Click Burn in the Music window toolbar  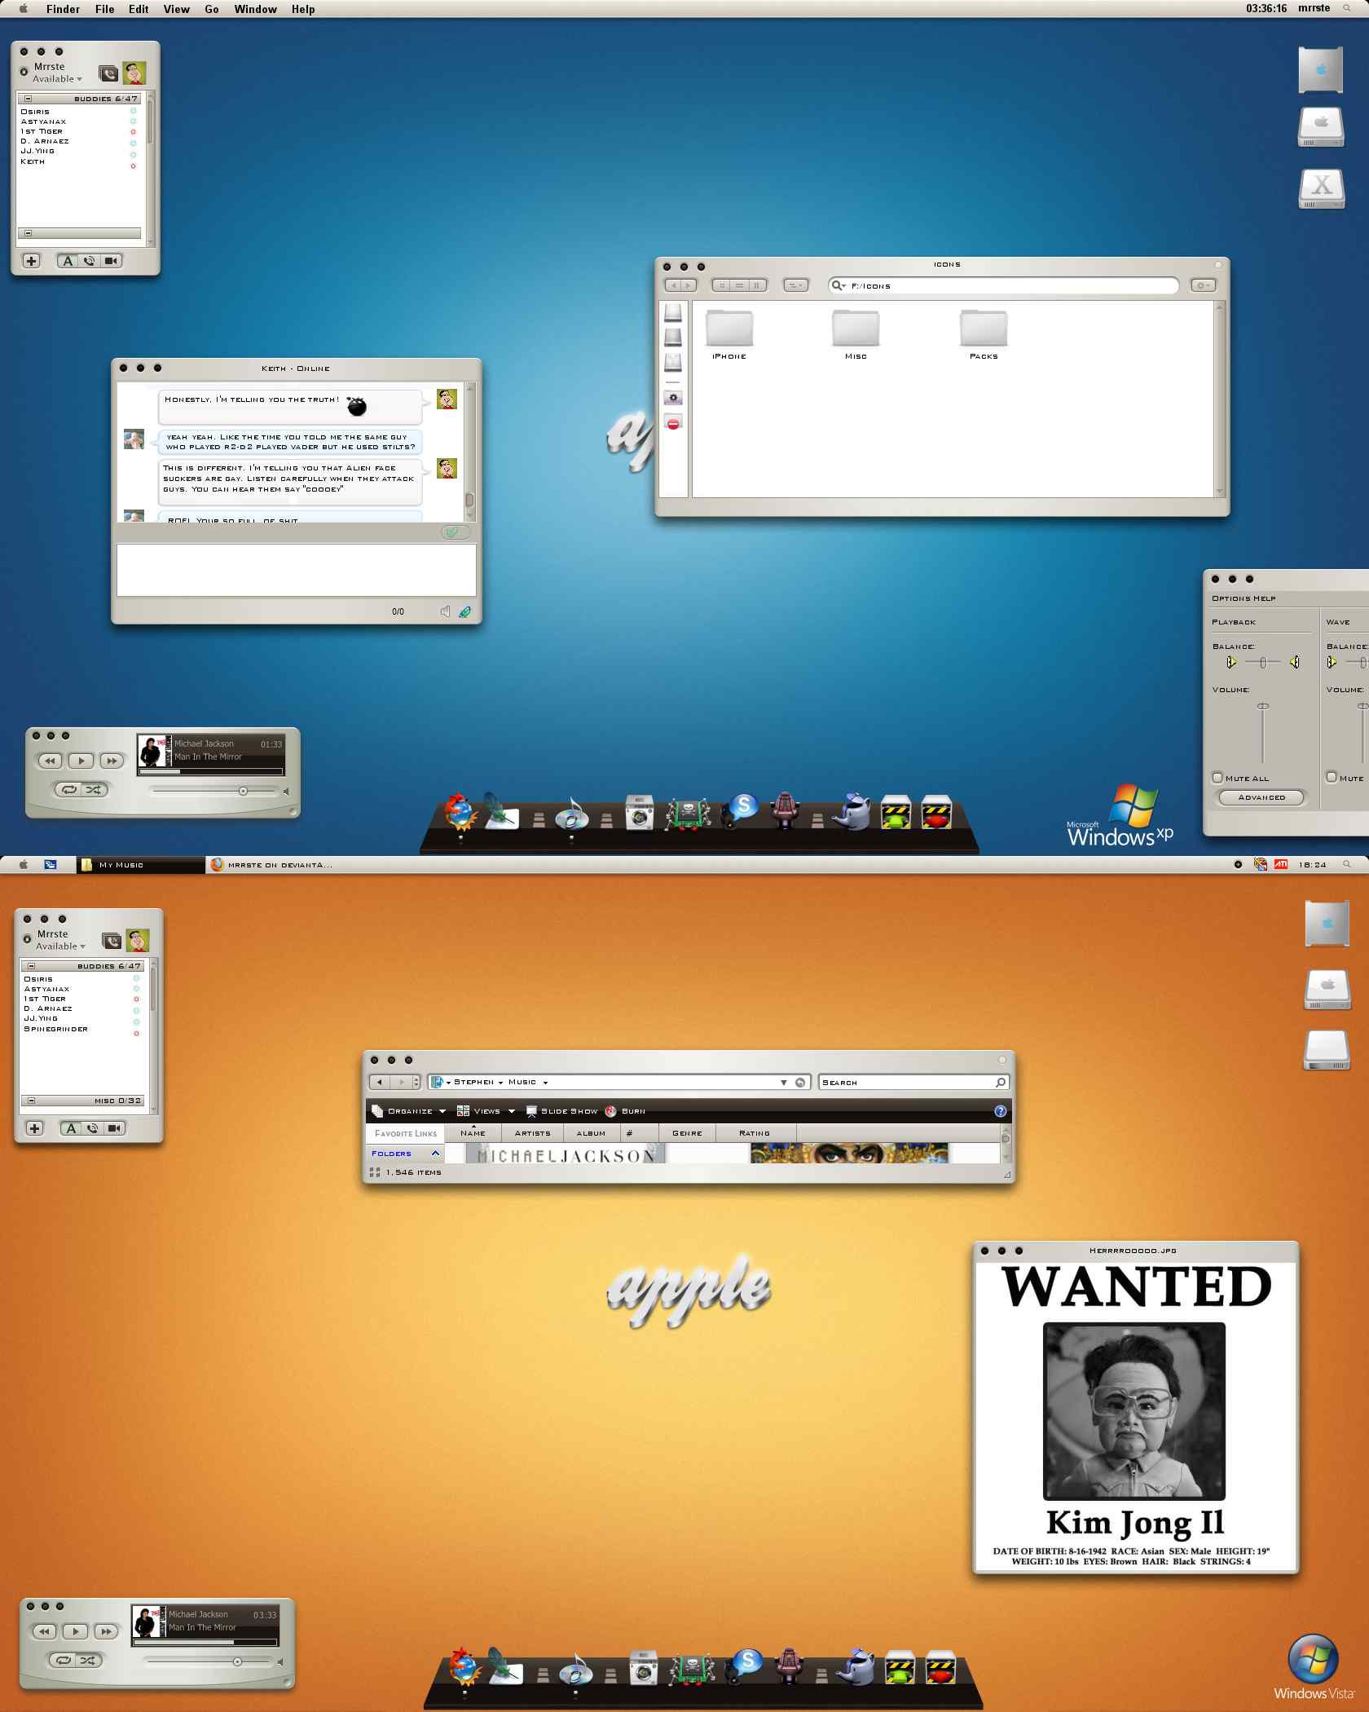click(626, 1111)
